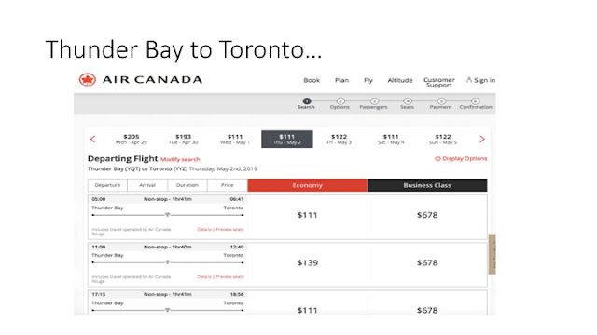597x335 pixels.
Task: Click the Modify search link
Action: point(180,159)
